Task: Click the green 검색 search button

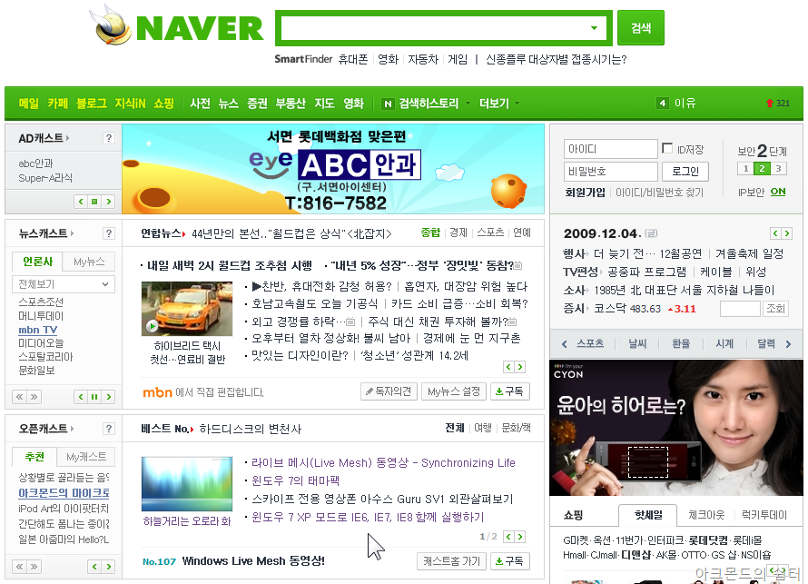Action: 641,28
